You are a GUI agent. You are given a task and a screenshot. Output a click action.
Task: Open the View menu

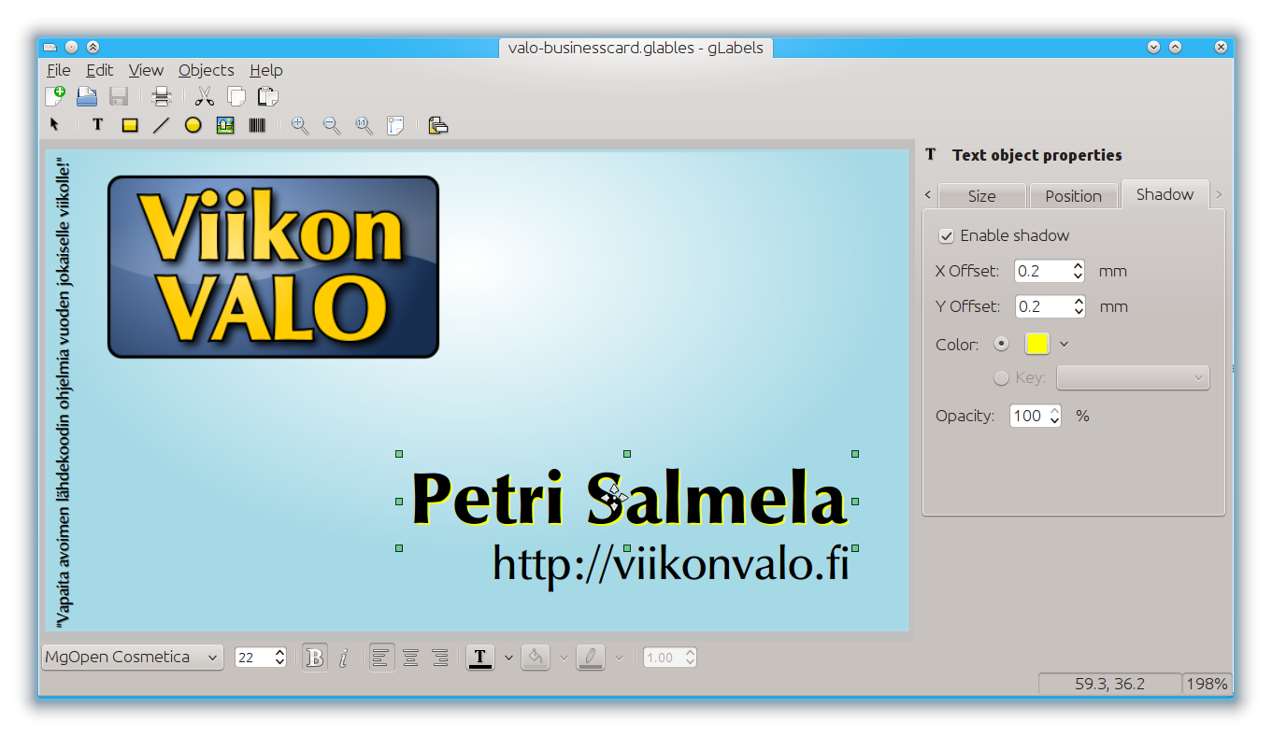point(146,70)
